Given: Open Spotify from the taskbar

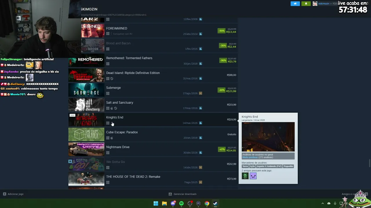Looking at the screenshot, I should tap(181, 203).
